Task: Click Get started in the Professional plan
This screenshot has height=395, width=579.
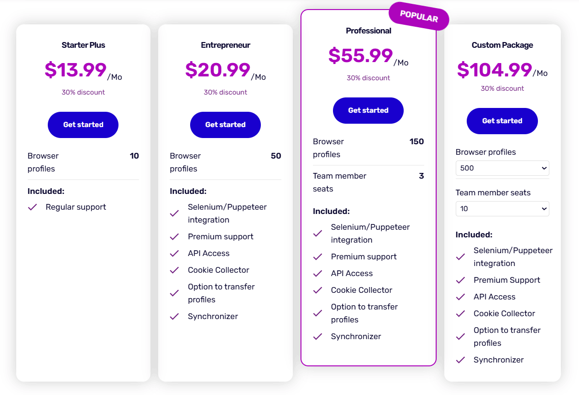Action: 368,110
